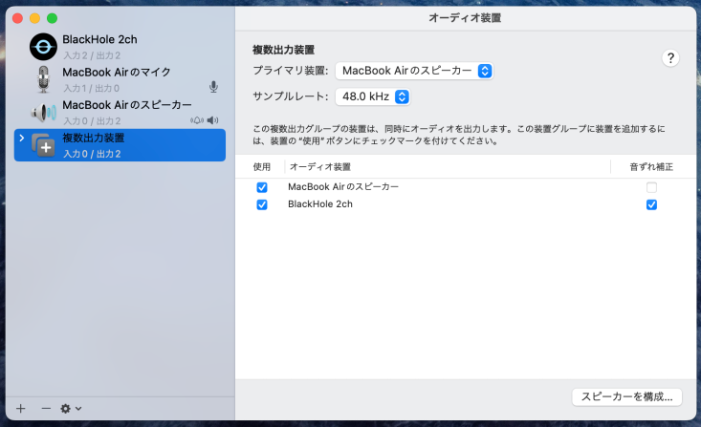Click the オーディオ装置 window title

pyautogui.click(x=465, y=18)
